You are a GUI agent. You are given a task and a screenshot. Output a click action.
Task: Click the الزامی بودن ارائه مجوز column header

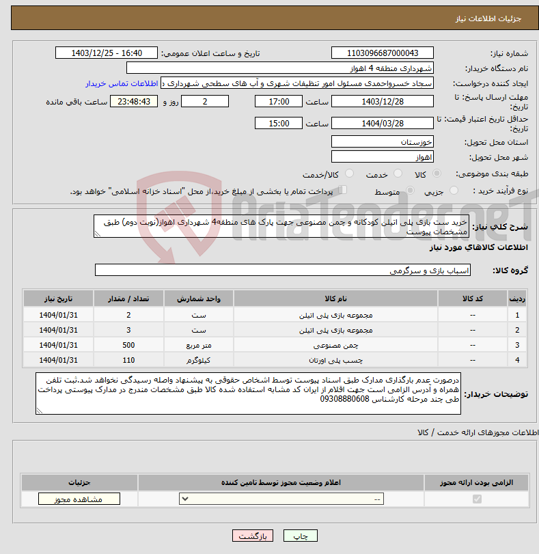coord(476,482)
